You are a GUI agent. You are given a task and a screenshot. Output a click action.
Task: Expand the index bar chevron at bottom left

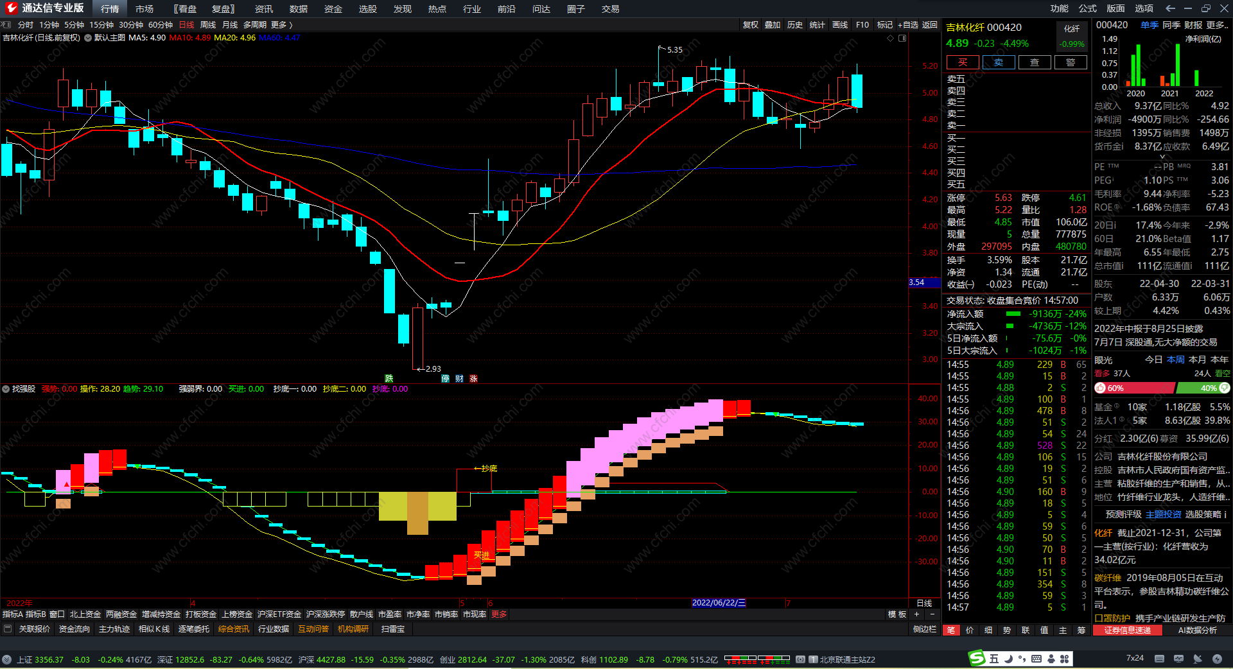(x=6, y=659)
